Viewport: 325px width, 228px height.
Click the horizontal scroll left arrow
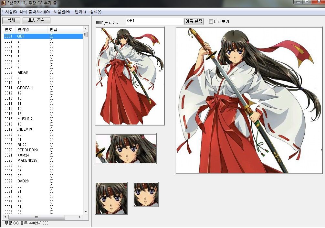pyautogui.click(x=5, y=217)
